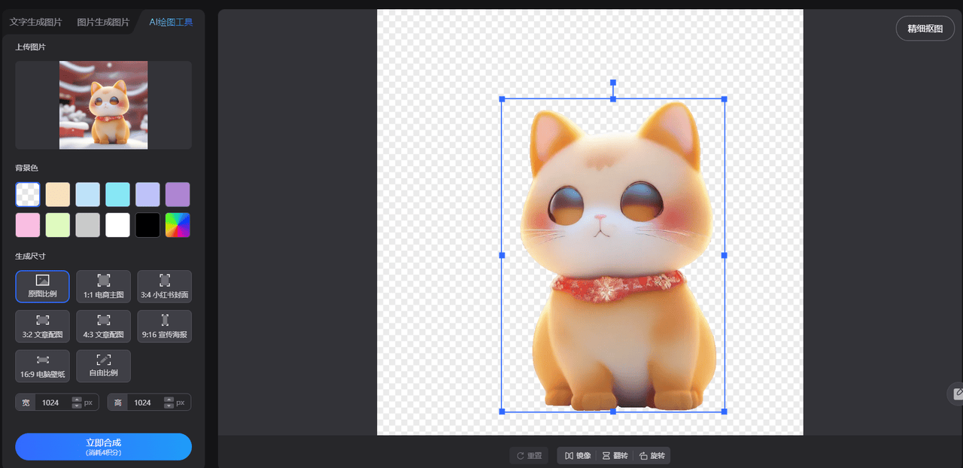
Task: Select the 自由比例 free ratio option
Action: point(103,366)
